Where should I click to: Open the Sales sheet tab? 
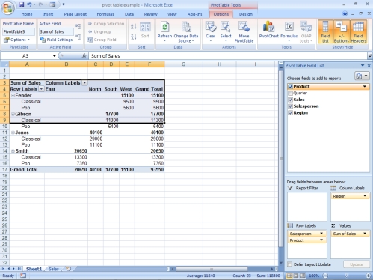pos(54,269)
